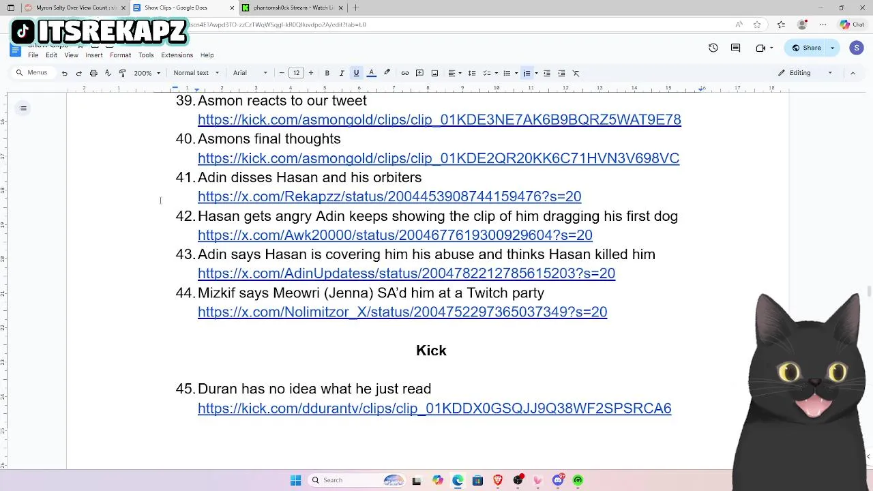Open the Rekapzz status link

coord(389,196)
